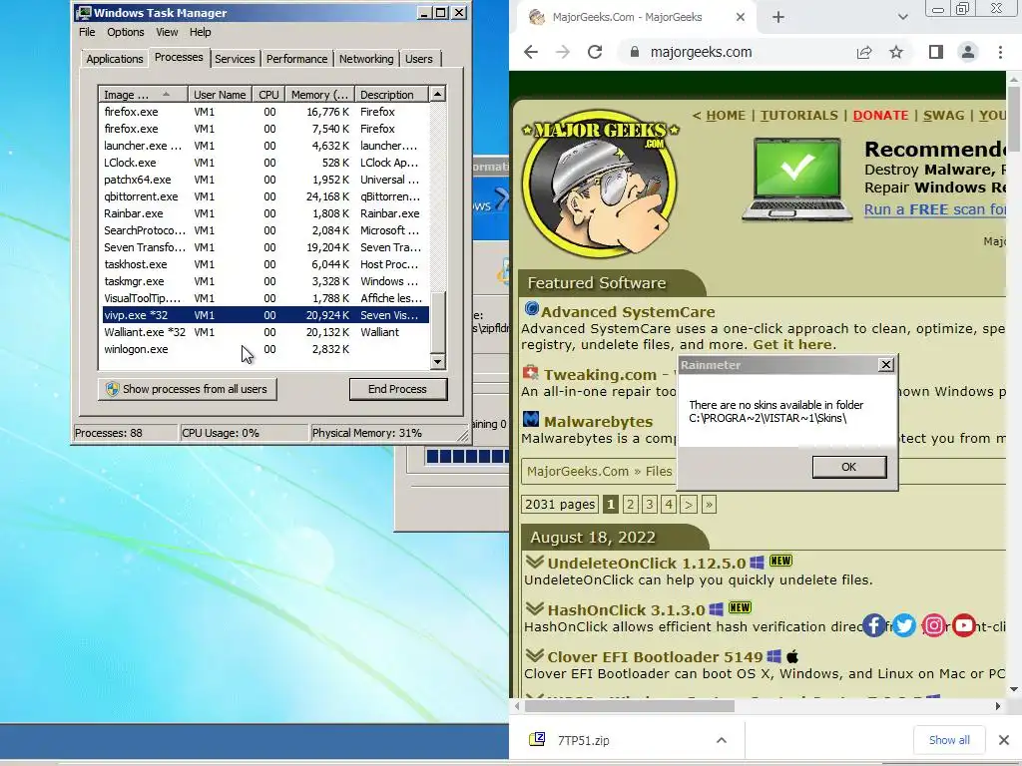1022x766 pixels.
Task: Sort processes by Memory column
Action: tap(320, 95)
